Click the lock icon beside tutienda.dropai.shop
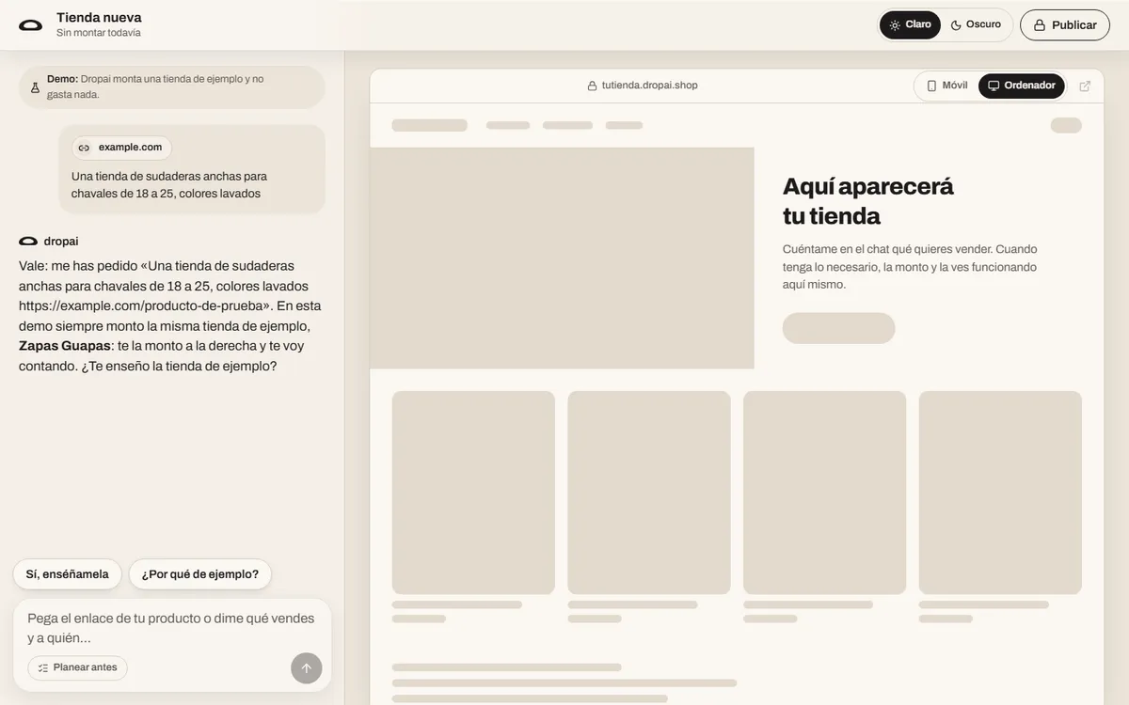 (x=592, y=86)
